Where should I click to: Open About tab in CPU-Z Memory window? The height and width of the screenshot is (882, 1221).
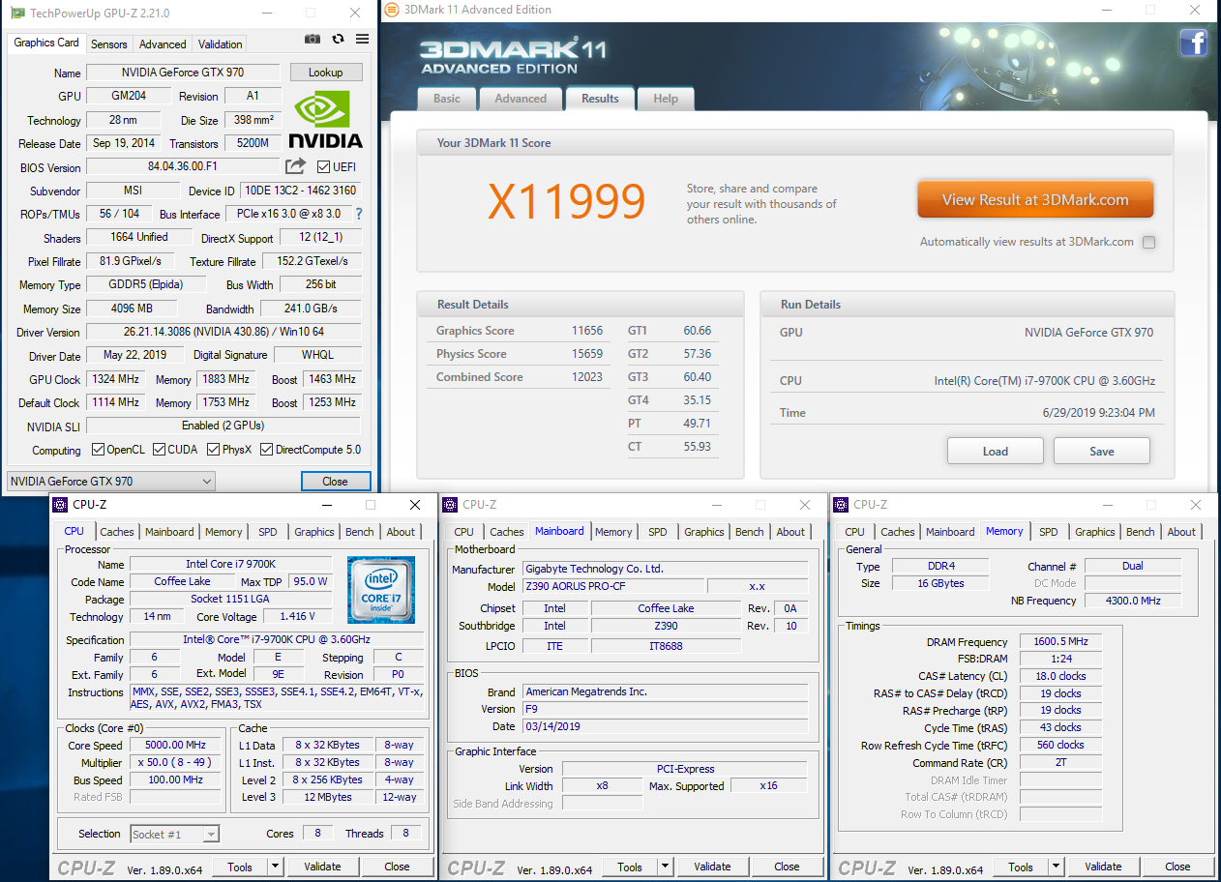click(x=1181, y=532)
